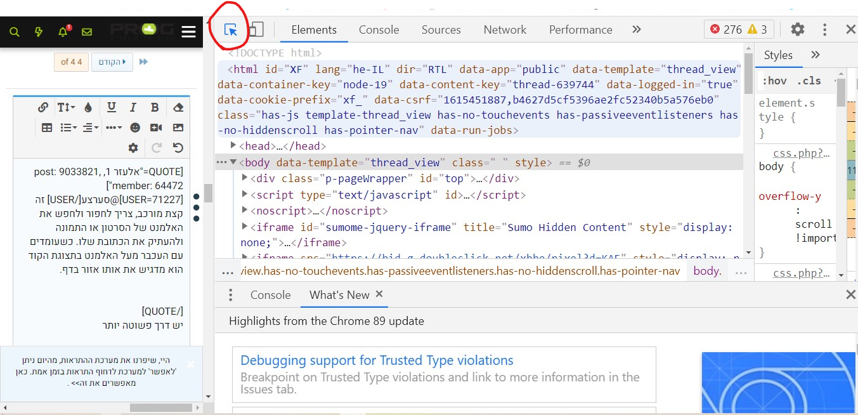
Task: Click the undo arrow in editor
Action: click(x=178, y=148)
